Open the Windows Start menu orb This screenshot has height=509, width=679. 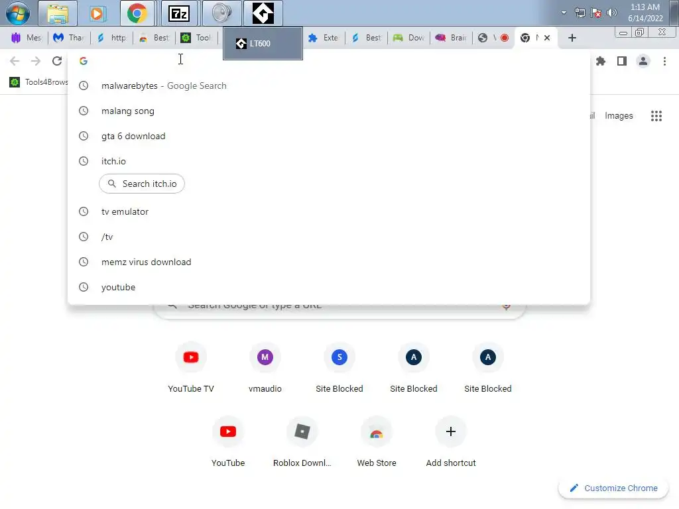pyautogui.click(x=18, y=13)
